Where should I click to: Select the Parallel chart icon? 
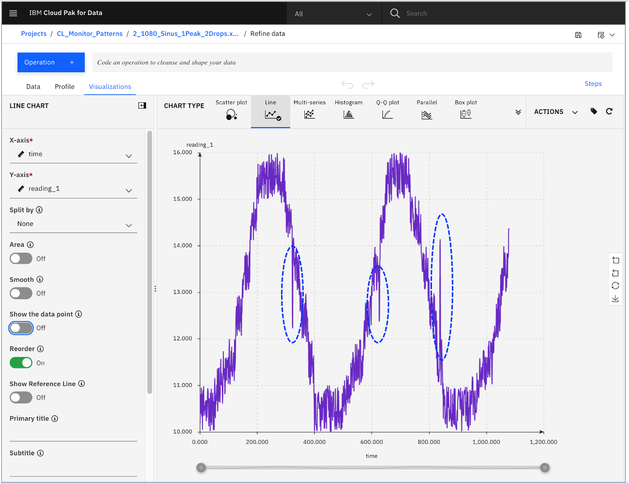pos(427,115)
